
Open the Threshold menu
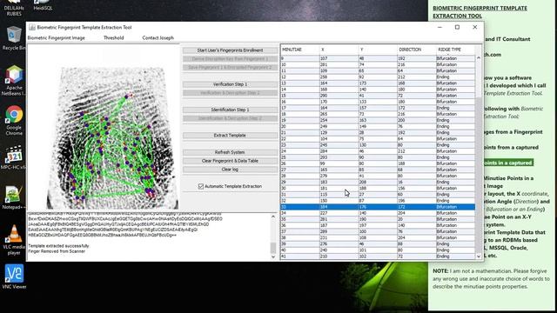[x=113, y=37]
